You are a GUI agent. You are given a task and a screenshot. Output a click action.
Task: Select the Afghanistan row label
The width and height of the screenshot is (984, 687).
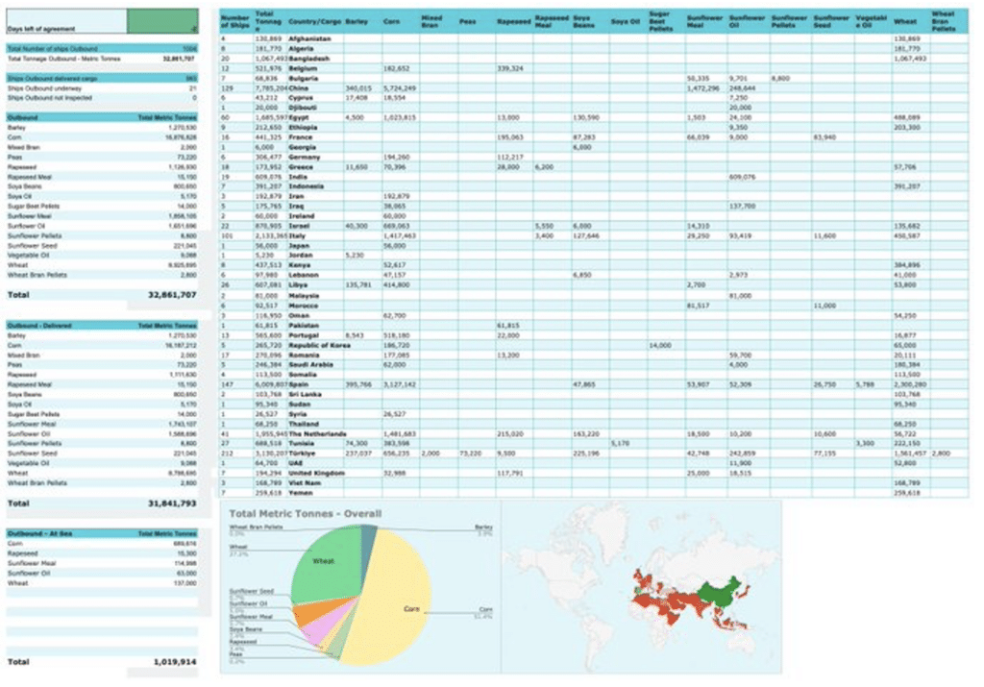point(309,38)
